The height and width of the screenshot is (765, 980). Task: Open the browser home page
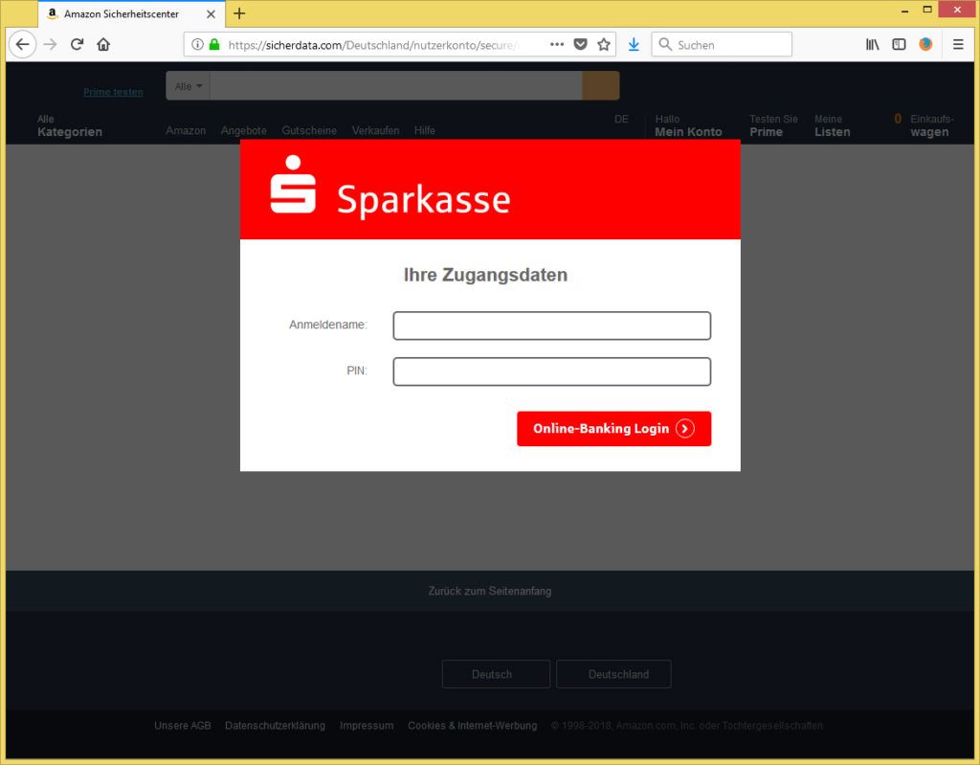point(103,44)
